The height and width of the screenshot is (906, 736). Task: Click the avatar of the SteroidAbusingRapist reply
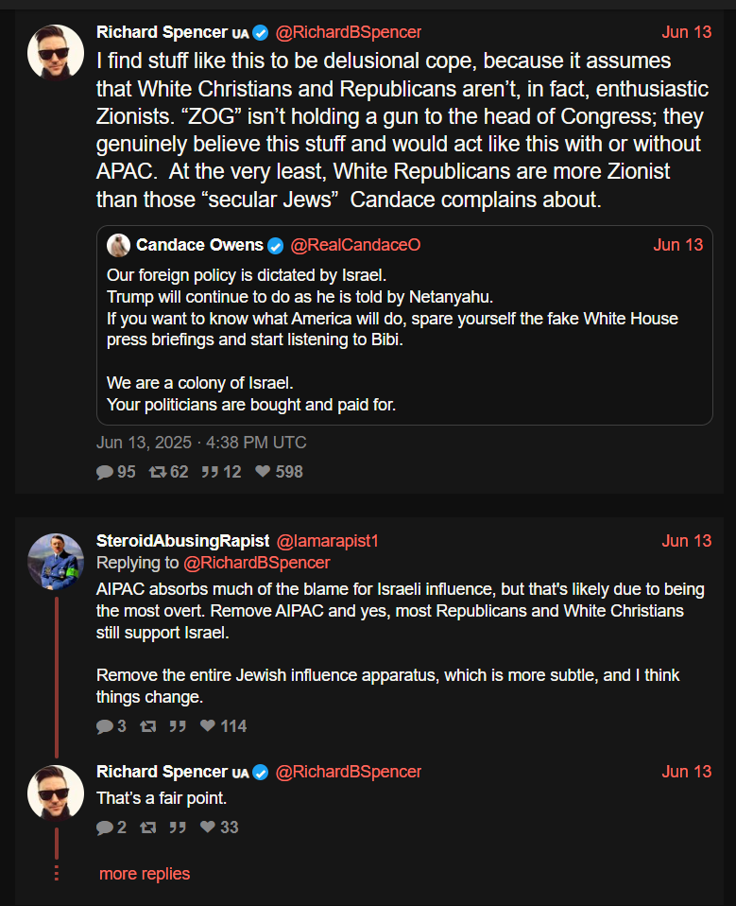click(55, 561)
